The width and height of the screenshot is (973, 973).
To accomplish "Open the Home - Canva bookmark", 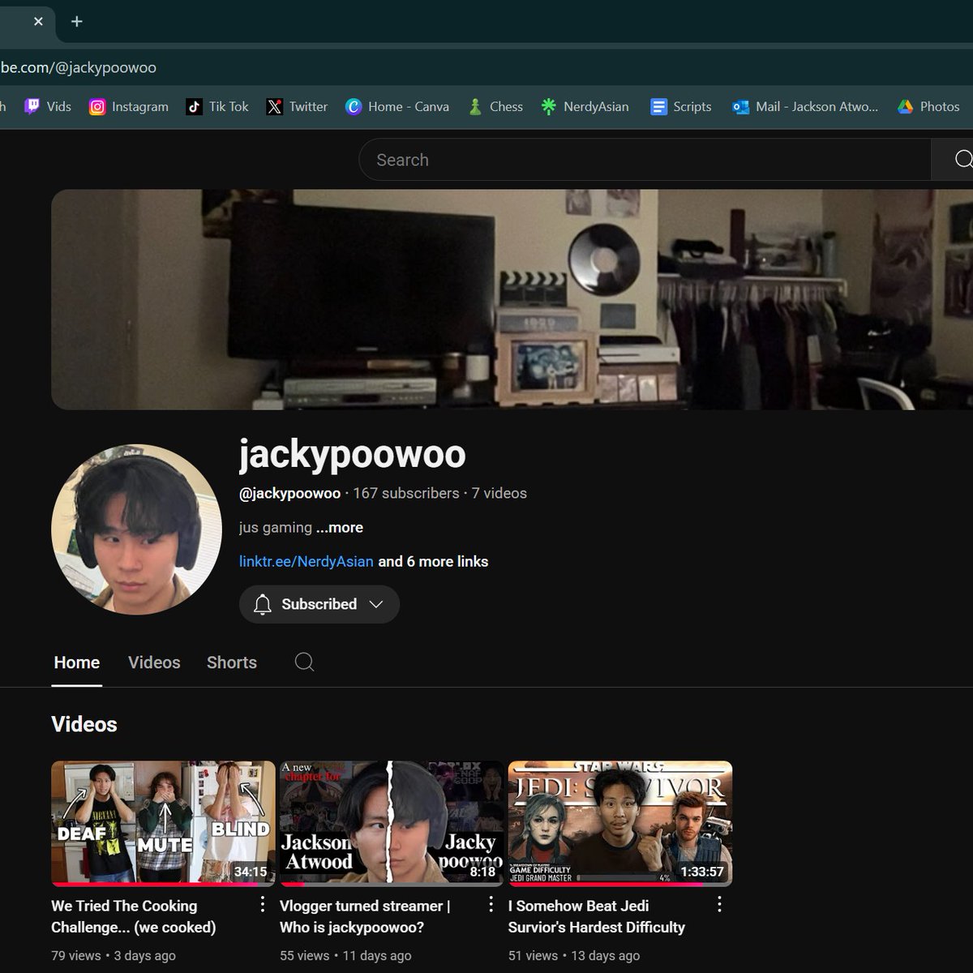I will (397, 106).
